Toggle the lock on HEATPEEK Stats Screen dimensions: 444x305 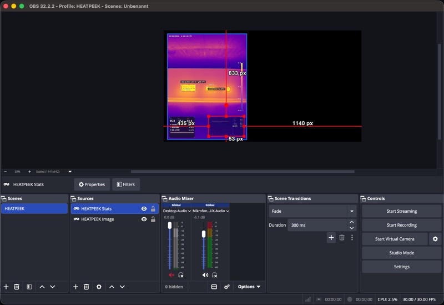[153, 209]
